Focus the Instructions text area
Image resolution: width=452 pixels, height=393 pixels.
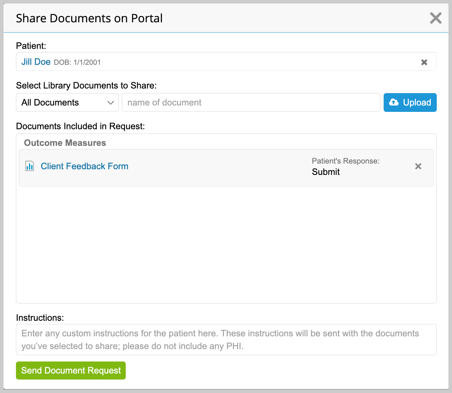[x=226, y=340]
